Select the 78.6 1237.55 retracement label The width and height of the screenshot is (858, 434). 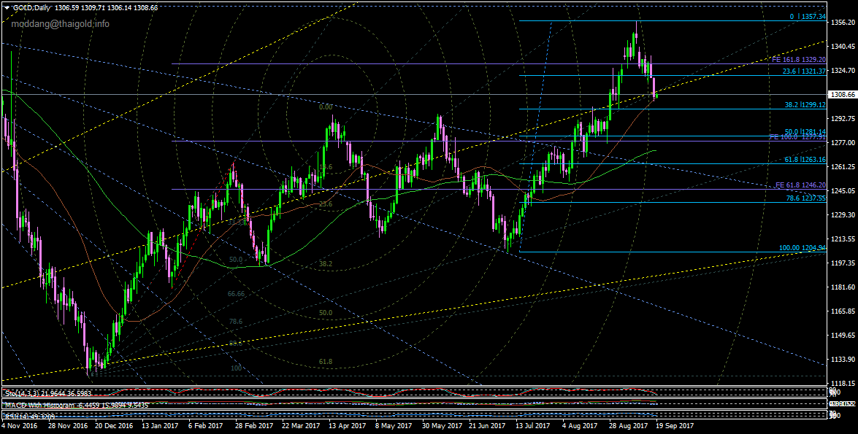pos(806,198)
